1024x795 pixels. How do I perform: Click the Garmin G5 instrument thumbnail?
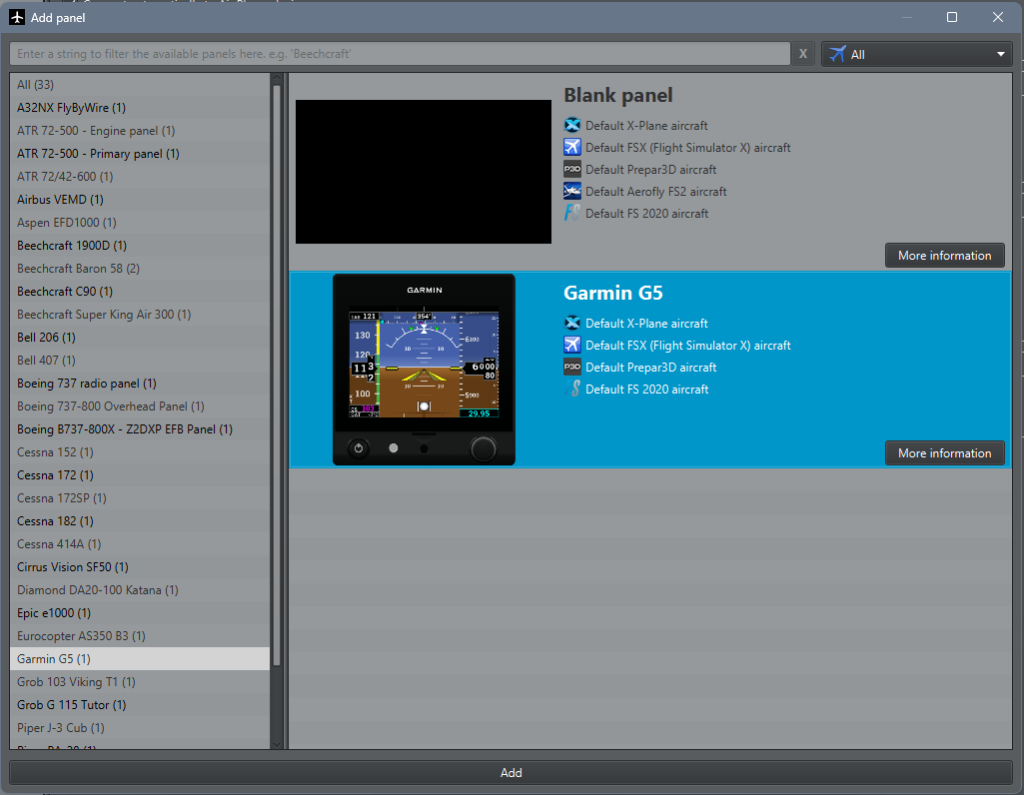pyautogui.click(x=424, y=370)
